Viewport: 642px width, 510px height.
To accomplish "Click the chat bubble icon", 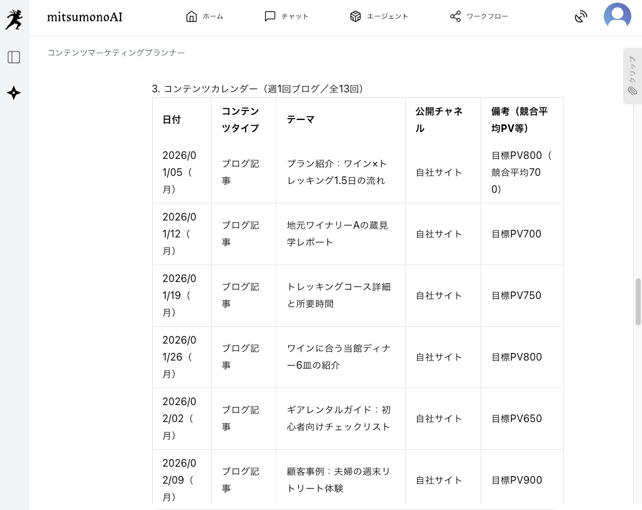I will (270, 16).
